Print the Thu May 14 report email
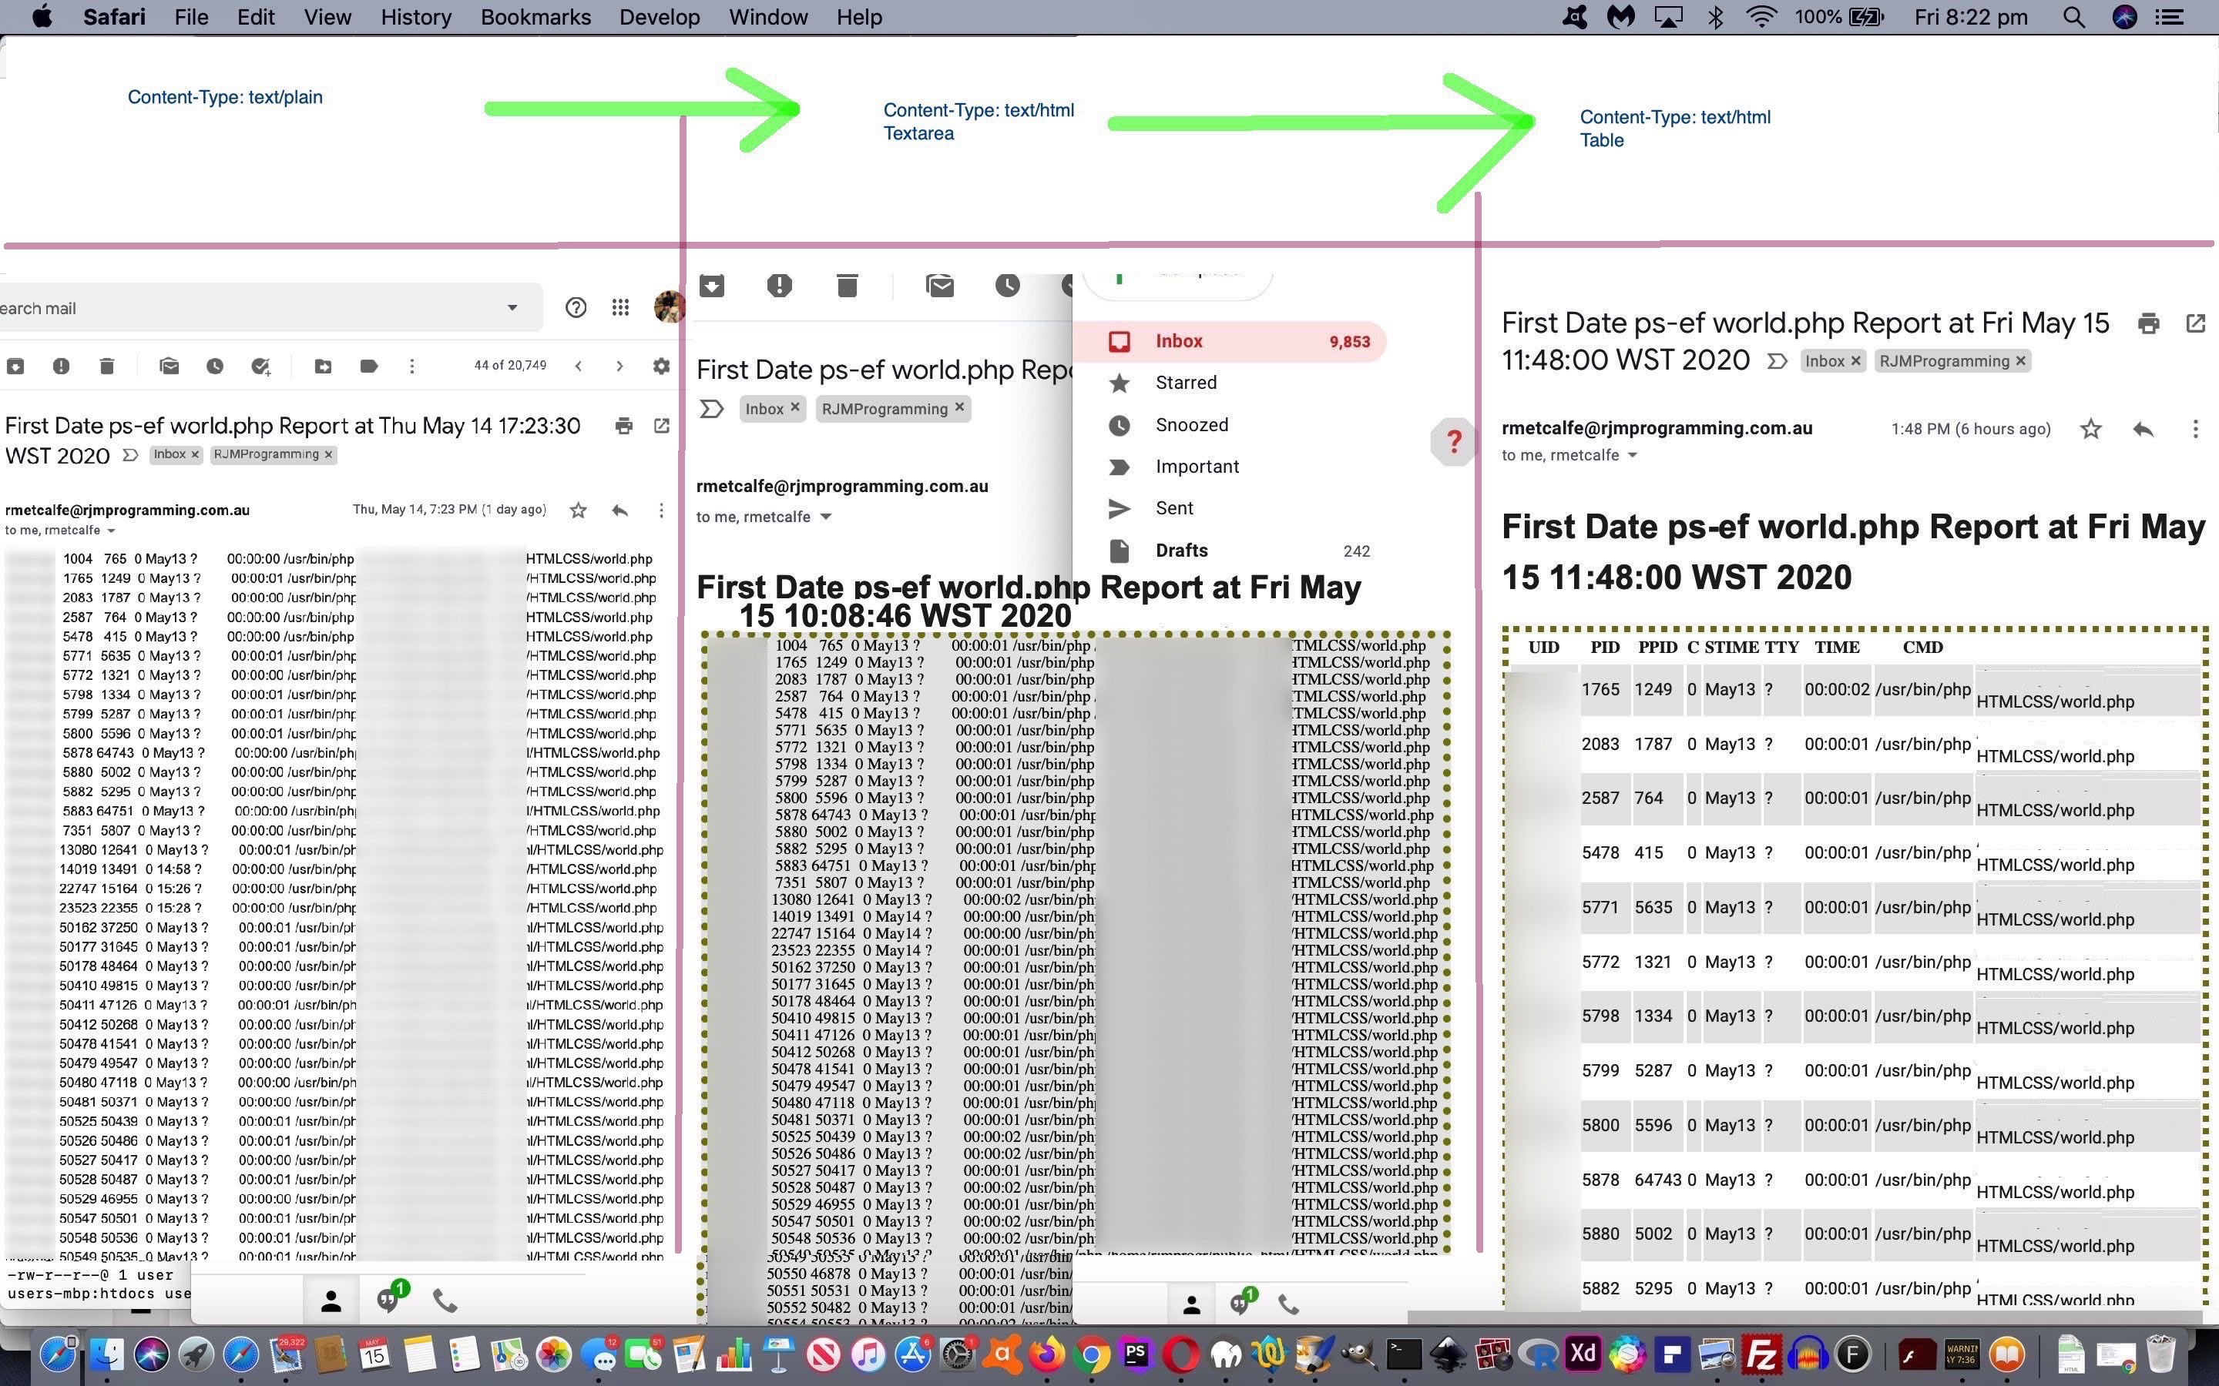The image size is (2219, 1386). (x=623, y=425)
